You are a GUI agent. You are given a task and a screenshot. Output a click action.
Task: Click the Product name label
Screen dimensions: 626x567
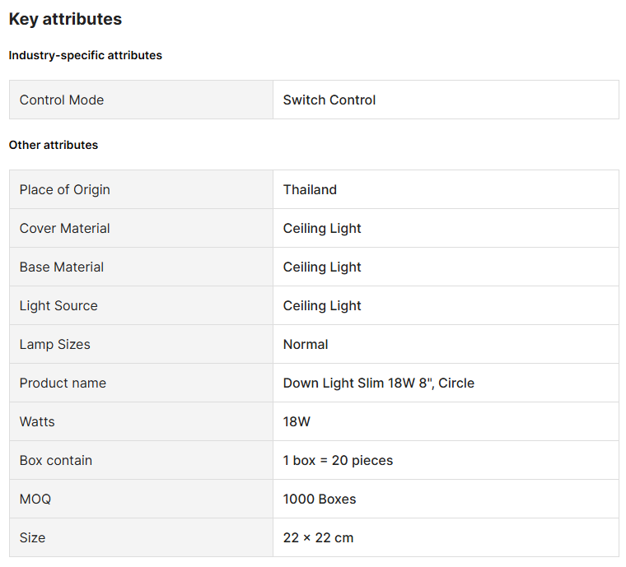pos(63,383)
